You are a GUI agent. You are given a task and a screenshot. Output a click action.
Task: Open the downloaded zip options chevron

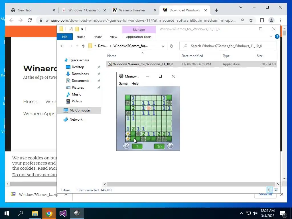pyautogui.click(x=66, y=194)
